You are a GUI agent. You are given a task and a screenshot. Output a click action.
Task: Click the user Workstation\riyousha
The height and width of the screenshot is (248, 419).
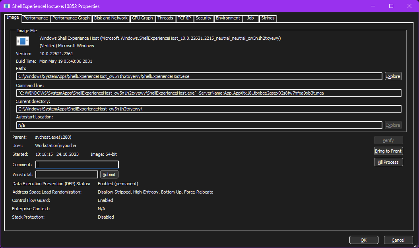(x=56, y=145)
